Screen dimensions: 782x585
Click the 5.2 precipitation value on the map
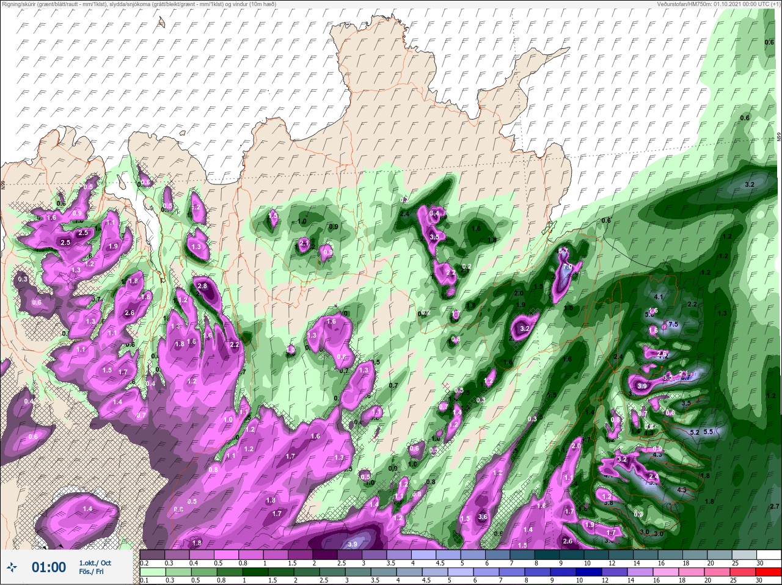coord(694,432)
